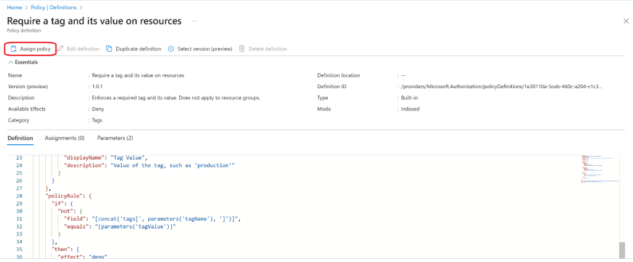Click Select version (preview) text
Screen dimensions: 633x262
pos(205,49)
